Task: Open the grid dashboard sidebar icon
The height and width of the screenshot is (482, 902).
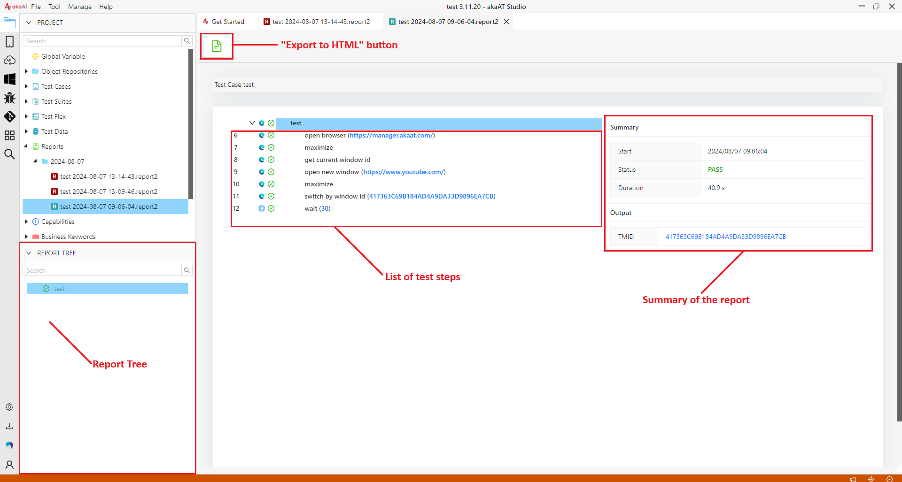Action: pyautogui.click(x=9, y=135)
